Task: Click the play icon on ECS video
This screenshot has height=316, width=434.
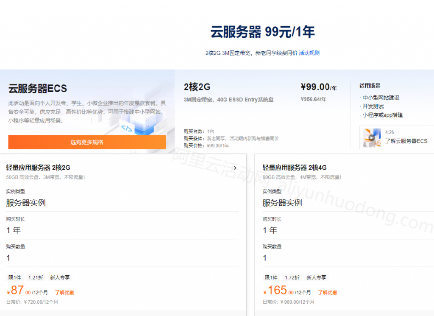Action: (x=371, y=138)
